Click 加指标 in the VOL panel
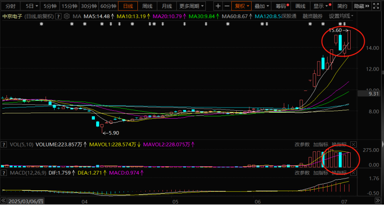The image size is (384, 205). coord(321,144)
